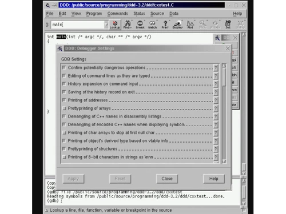The image size is (286, 214).
Task: Open the Commands menu
Action: click(x=118, y=14)
